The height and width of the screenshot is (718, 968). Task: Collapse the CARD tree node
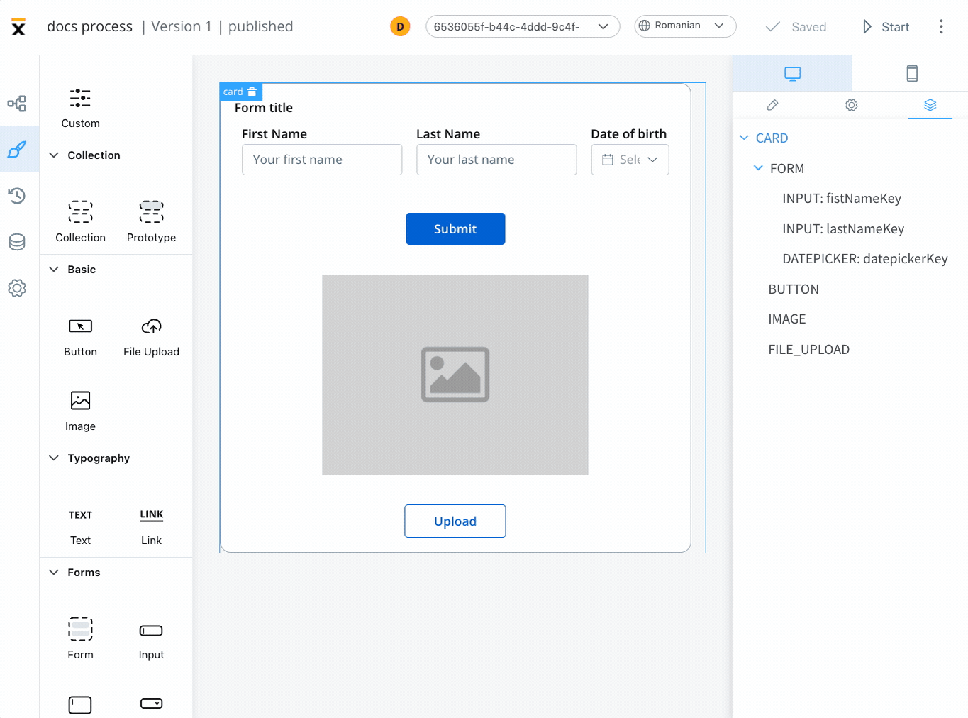coord(744,138)
